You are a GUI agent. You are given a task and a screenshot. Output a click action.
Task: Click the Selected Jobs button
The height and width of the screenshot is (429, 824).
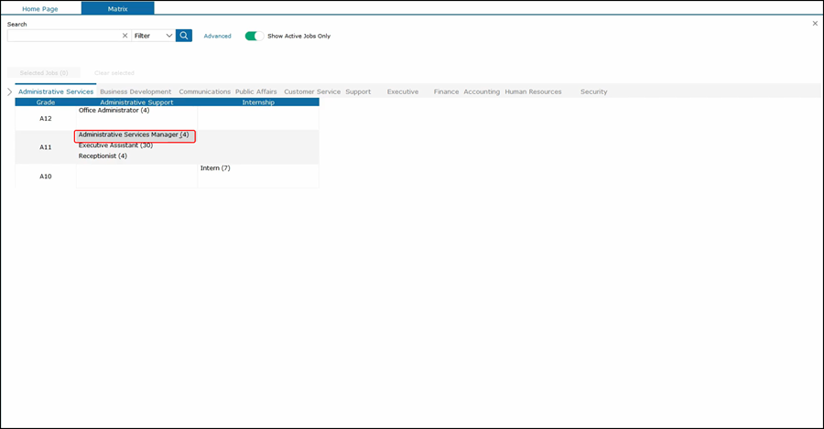click(x=44, y=72)
